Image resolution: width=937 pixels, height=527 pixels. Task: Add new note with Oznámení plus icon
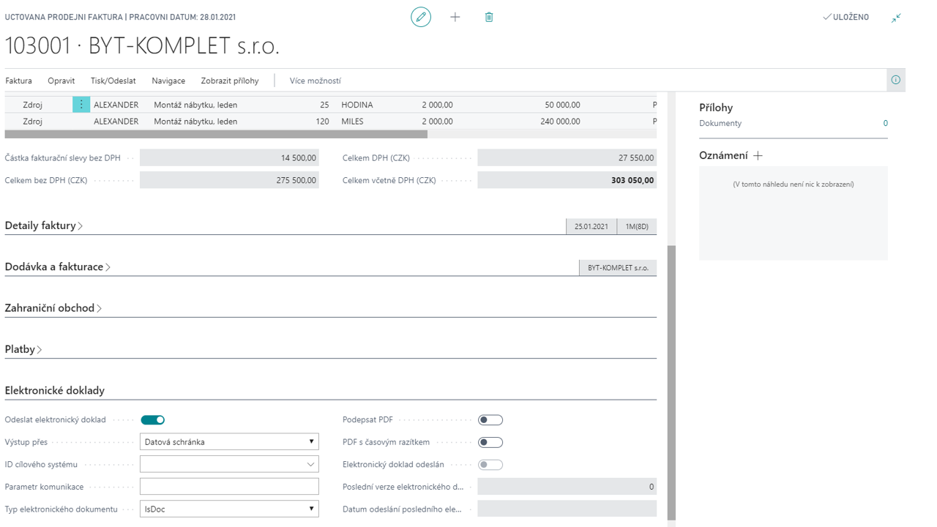758,156
